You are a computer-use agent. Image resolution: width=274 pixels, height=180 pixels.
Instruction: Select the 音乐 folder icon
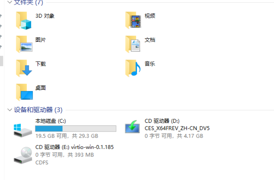pos(133,68)
